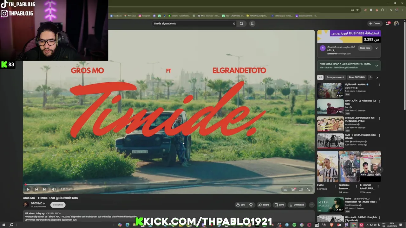Like the video with 806 likes
Viewport: 406px width, 228px height.
(240, 205)
